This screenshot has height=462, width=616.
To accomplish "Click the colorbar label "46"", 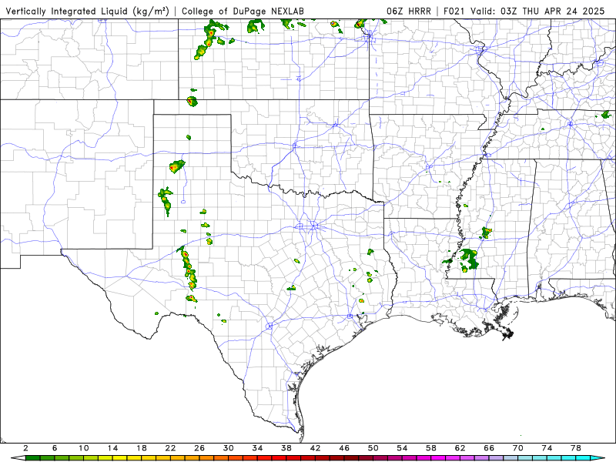I will (x=344, y=448).
